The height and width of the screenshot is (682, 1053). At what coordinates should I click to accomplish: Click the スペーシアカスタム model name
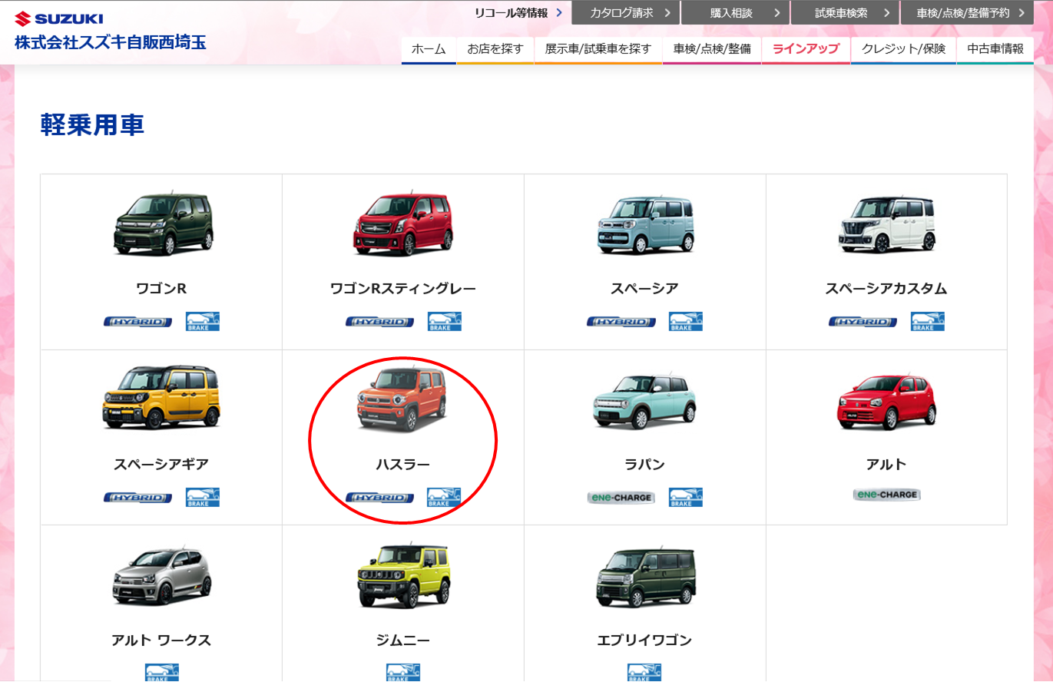click(886, 289)
